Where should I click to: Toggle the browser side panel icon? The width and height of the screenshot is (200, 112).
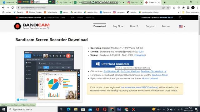coord(188,7)
